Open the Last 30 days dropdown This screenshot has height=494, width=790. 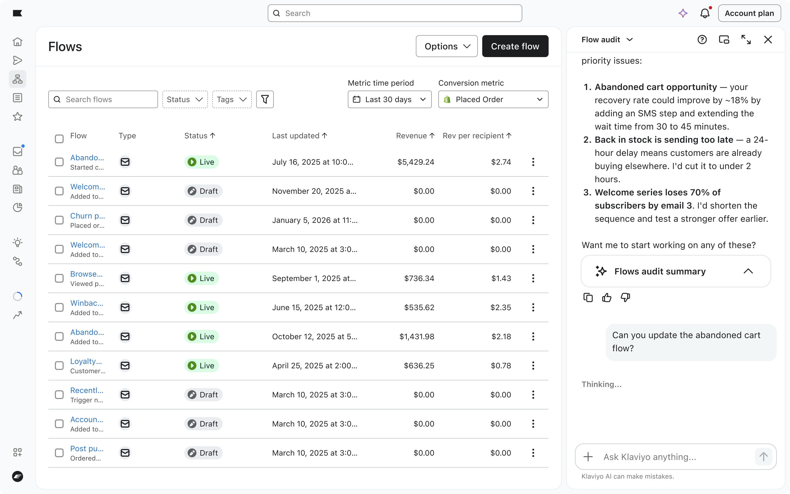[390, 99]
